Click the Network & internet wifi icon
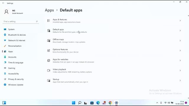189x106 pixels. [5, 40]
